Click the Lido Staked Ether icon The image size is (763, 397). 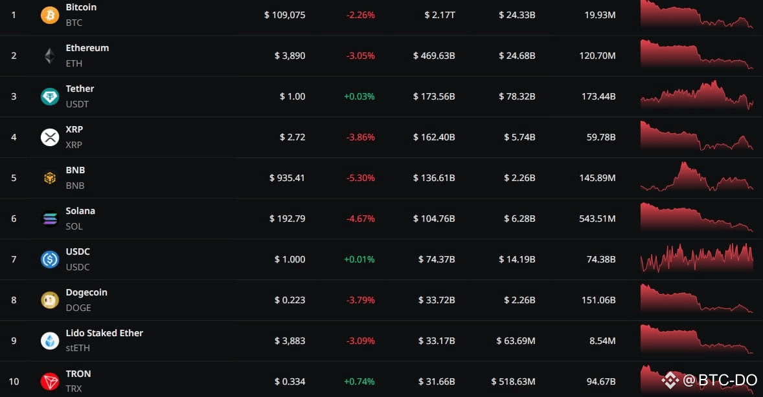point(50,341)
